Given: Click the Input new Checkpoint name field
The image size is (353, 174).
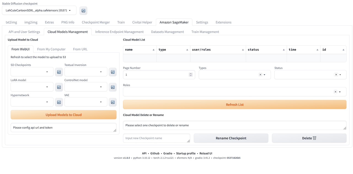Looking at the screenshot, I should click(156, 138).
